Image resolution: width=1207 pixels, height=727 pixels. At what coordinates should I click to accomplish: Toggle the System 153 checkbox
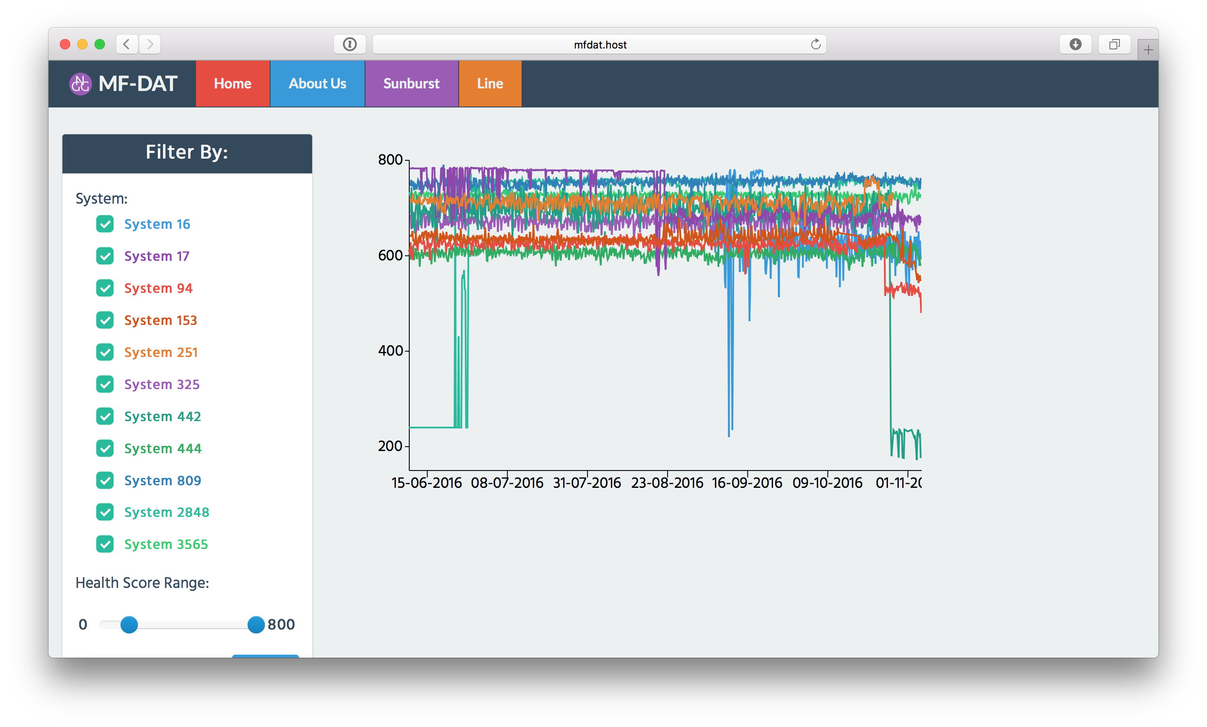click(x=105, y=320)
